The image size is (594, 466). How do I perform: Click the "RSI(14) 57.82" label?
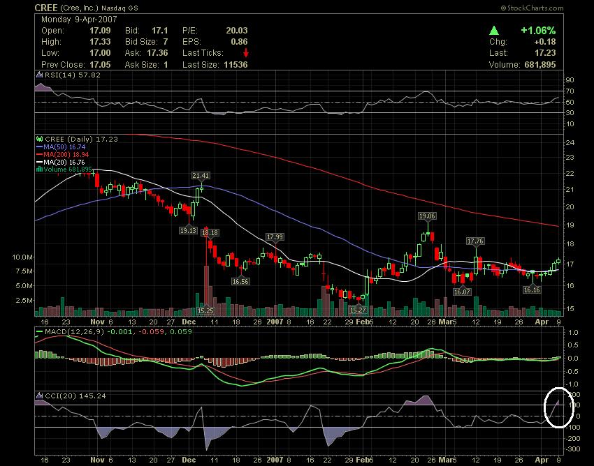[x=73, y=75]
